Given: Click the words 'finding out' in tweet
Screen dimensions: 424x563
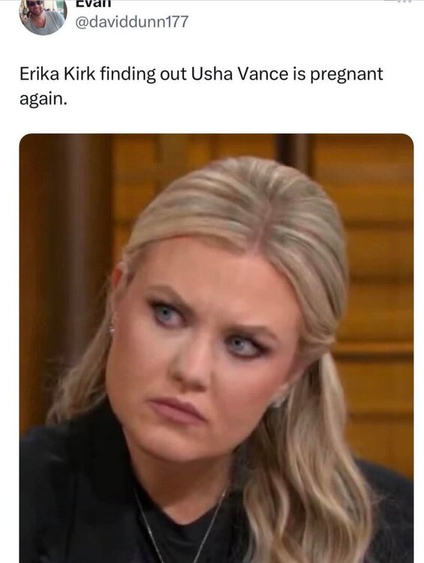Looking at the screenshot, I should pos(143,74).
